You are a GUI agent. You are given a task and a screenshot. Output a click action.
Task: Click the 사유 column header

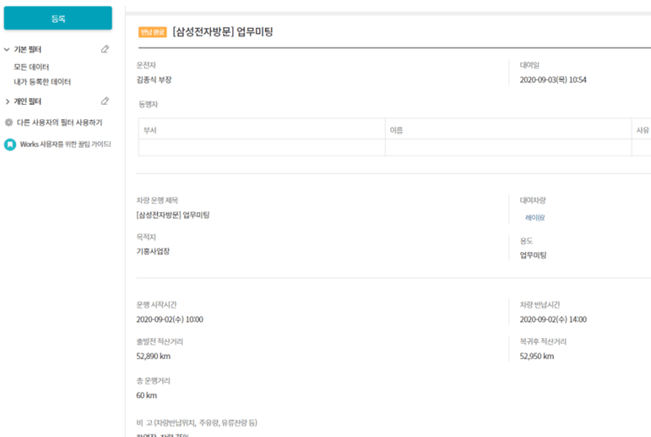[643, 130]
